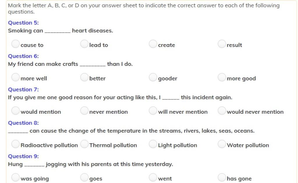Choose 'was going' for Question 9
298x183 pixels.
[x=15, y=177]
